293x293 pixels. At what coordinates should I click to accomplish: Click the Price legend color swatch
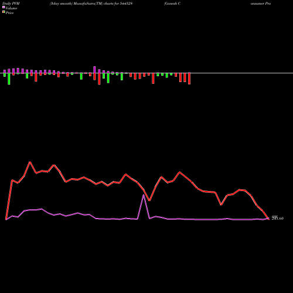pyautogui.click(x=4, y=12)
